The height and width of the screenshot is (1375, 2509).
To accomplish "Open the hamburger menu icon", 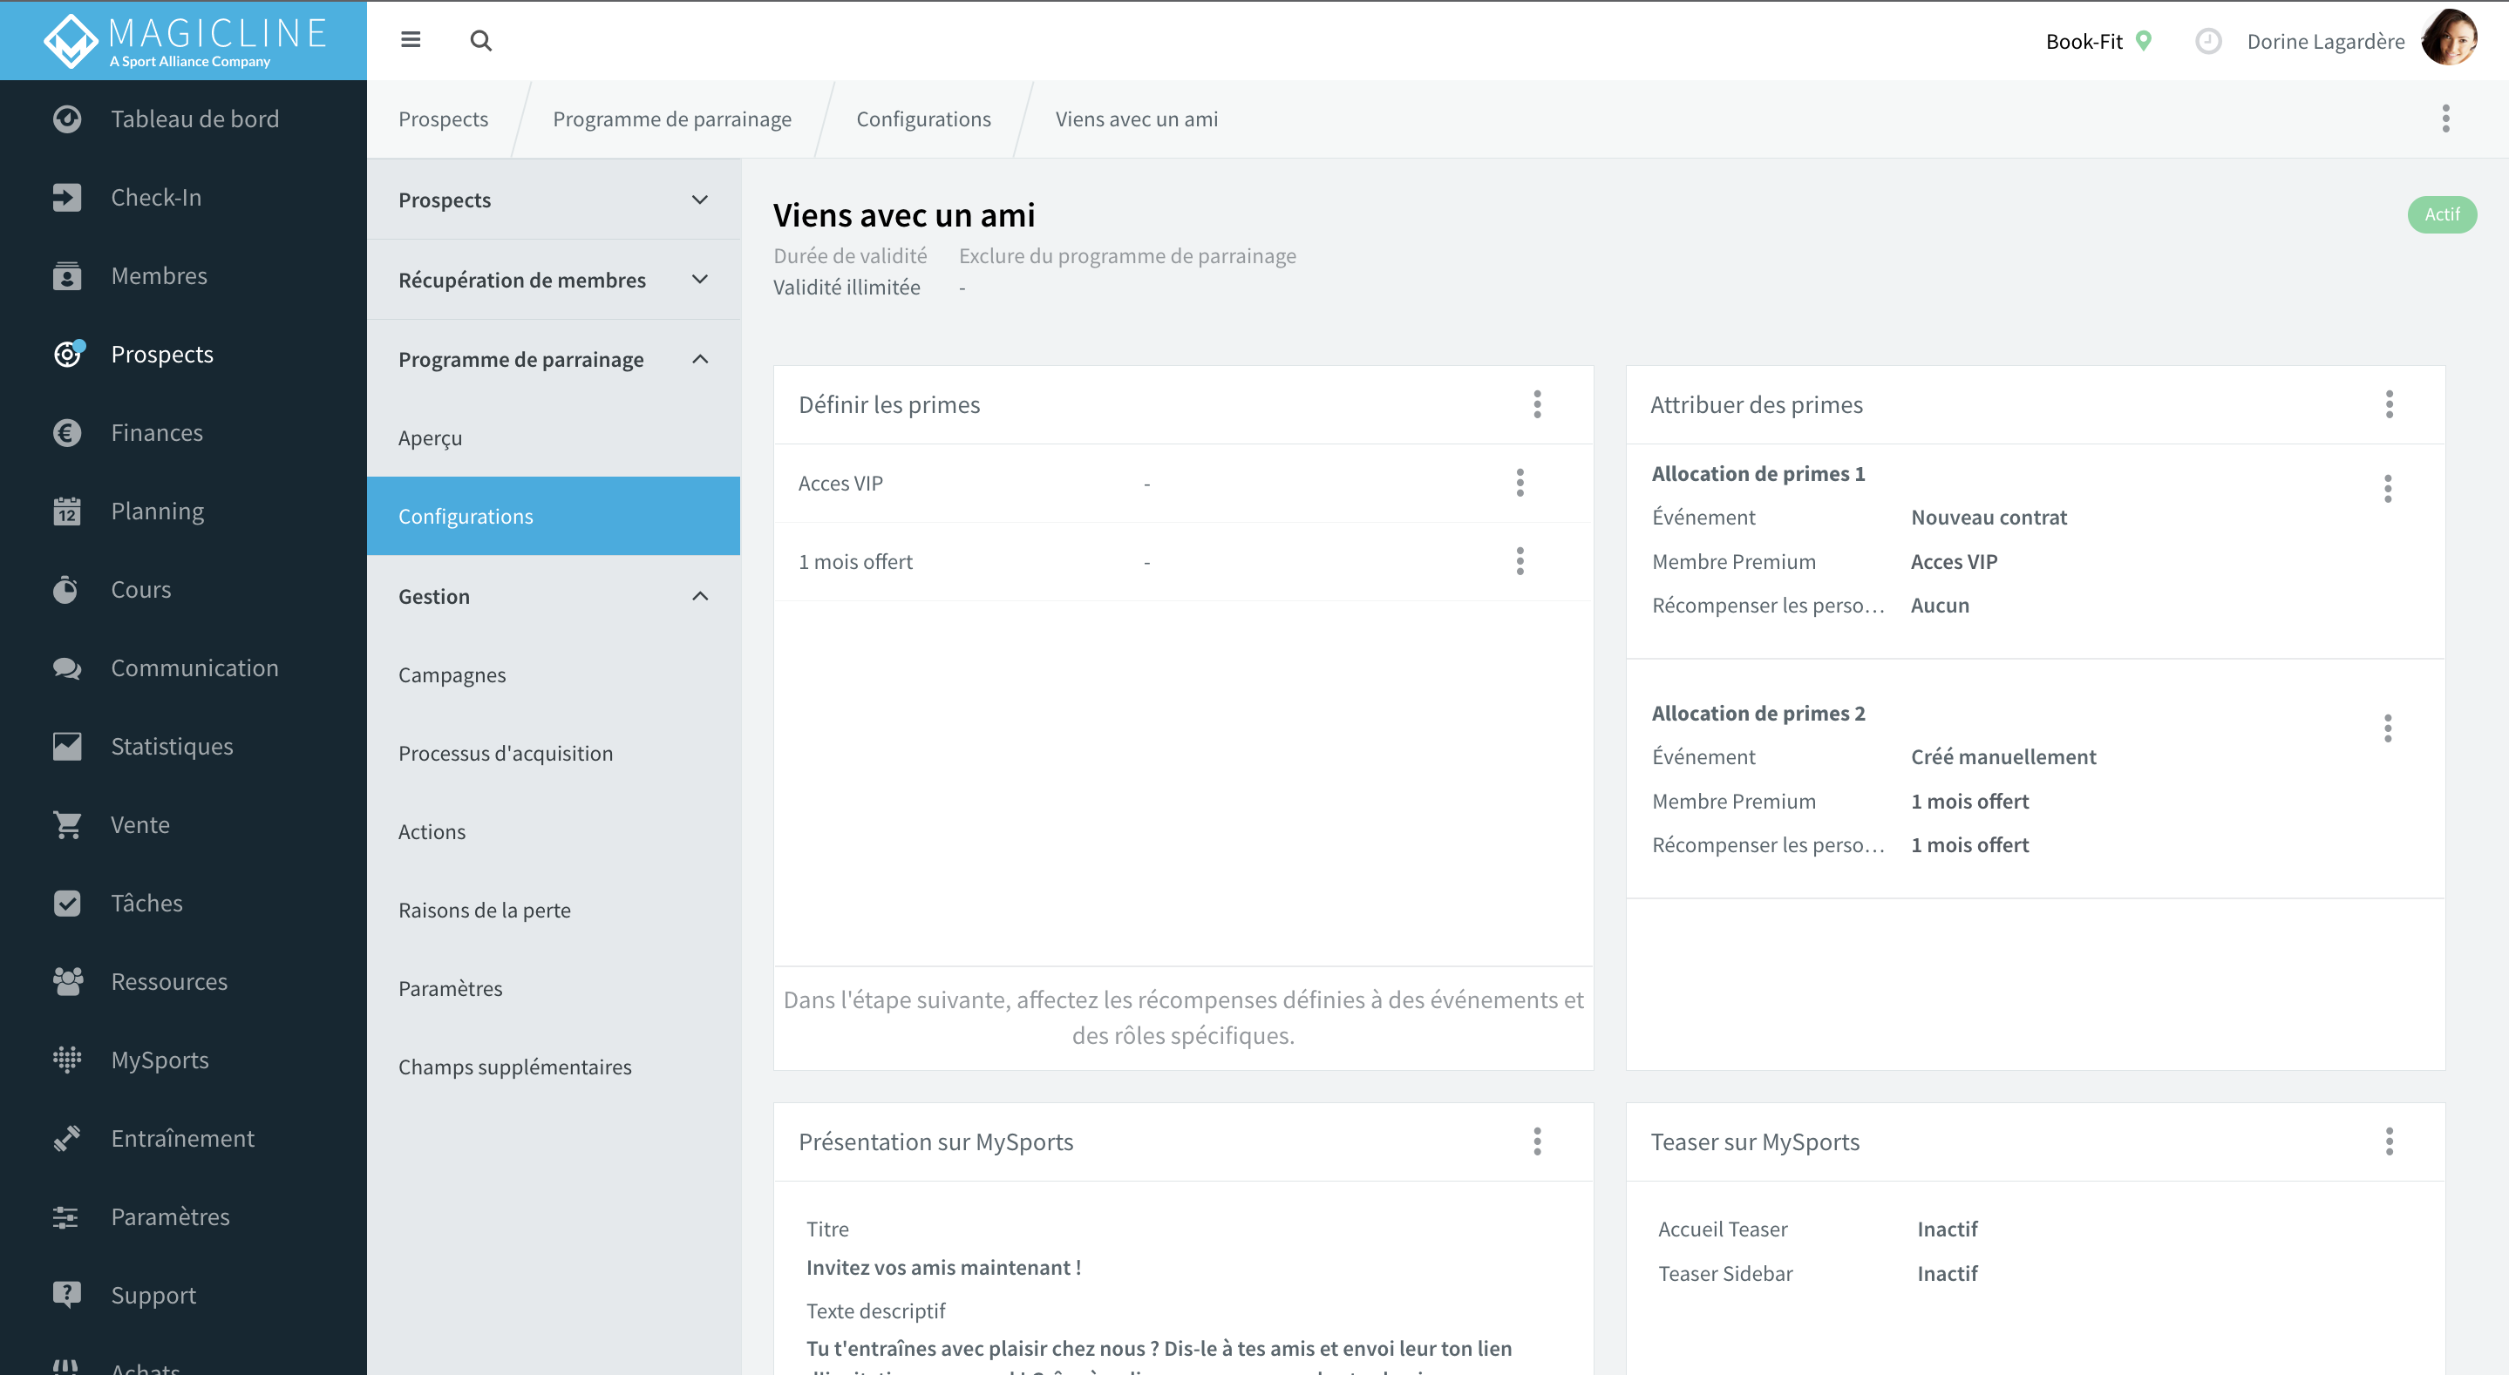I will click(410, 40).
